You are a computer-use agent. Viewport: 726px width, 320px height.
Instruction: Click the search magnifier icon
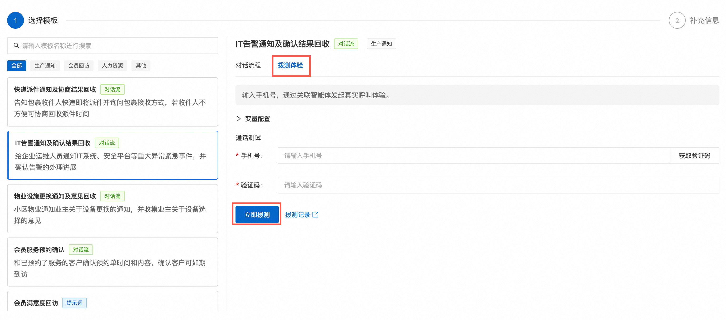16,46
